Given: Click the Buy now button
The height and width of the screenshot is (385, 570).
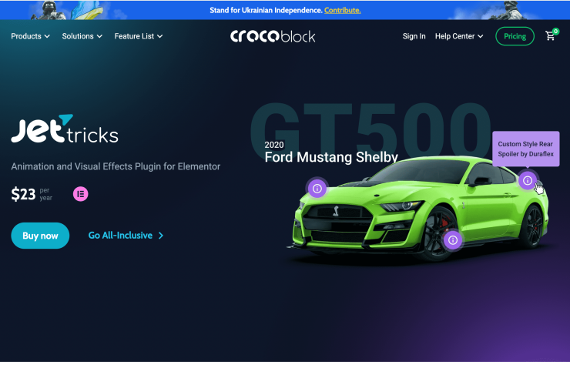Looking at the screenshot, I should [40, 236].
